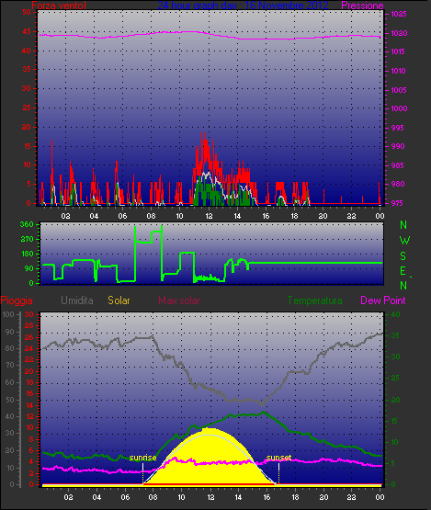Click the green wind direction flat line
Image resolution: width=431 pixels, height=510 pixels.
315,263
